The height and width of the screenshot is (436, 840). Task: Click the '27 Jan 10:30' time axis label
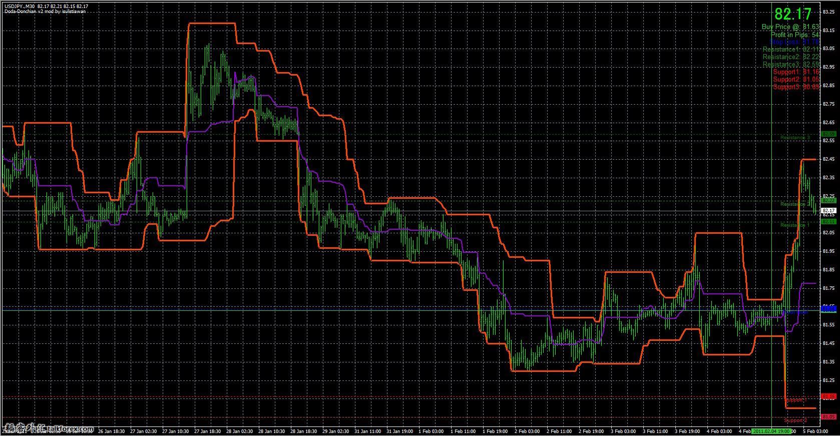coord(176,431)
